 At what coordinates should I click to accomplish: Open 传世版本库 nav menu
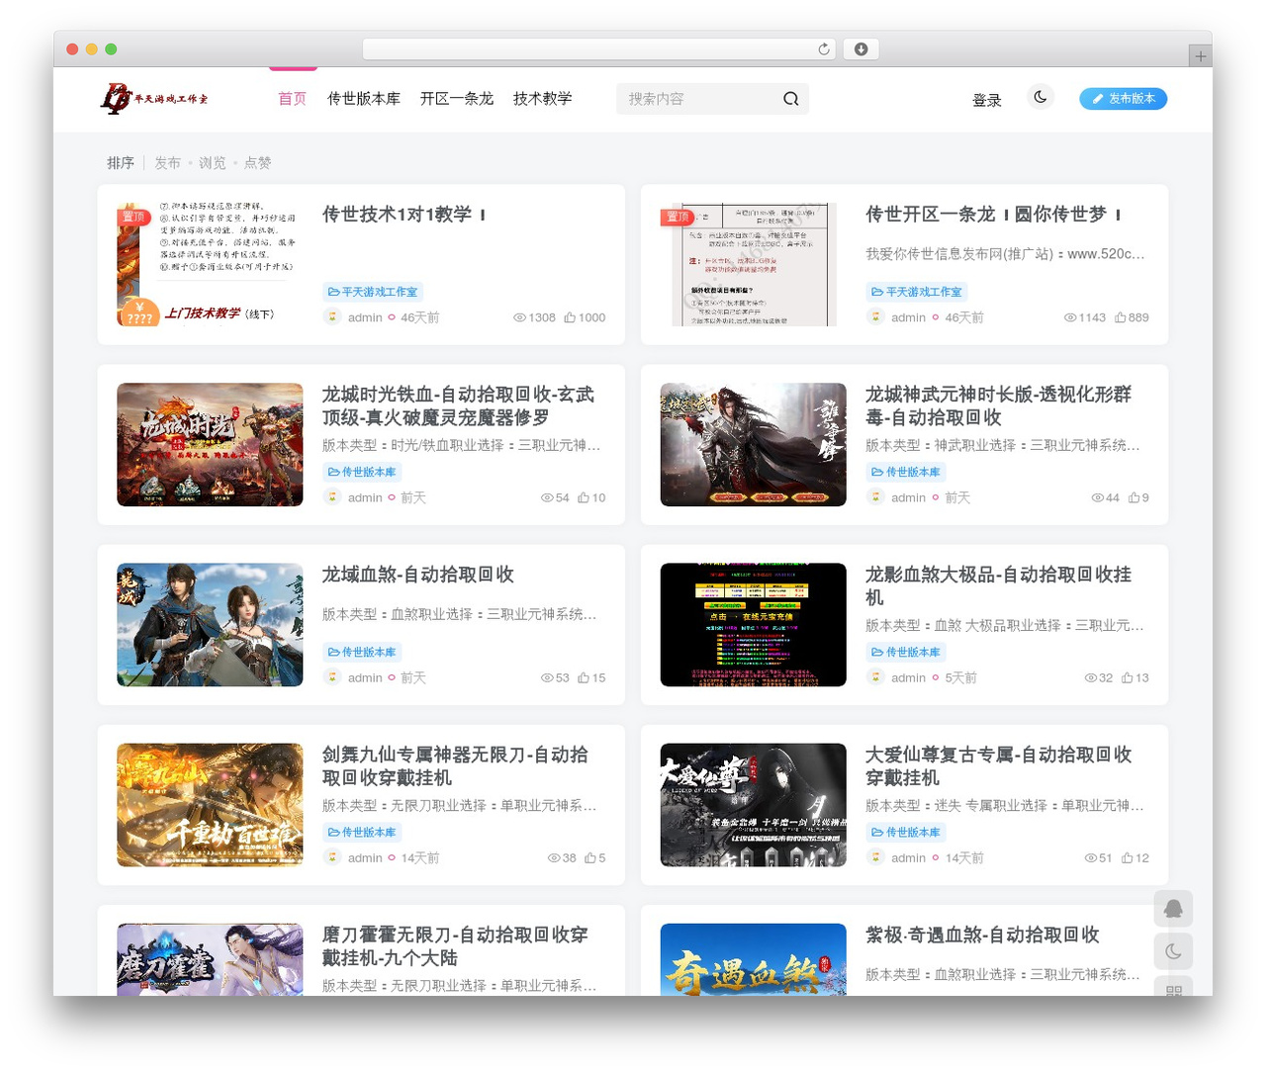coord(364,99)
